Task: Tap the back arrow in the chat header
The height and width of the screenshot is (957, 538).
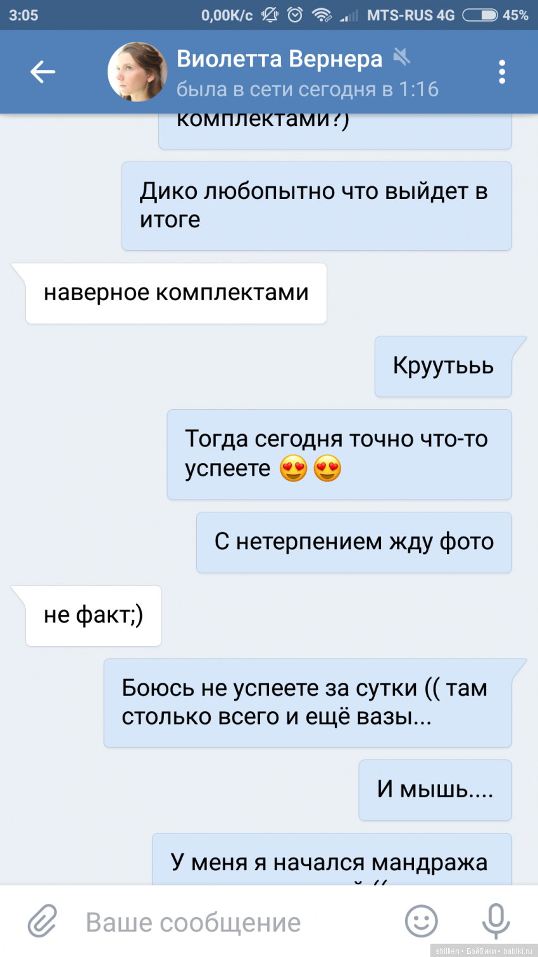Action: point(42,72)
